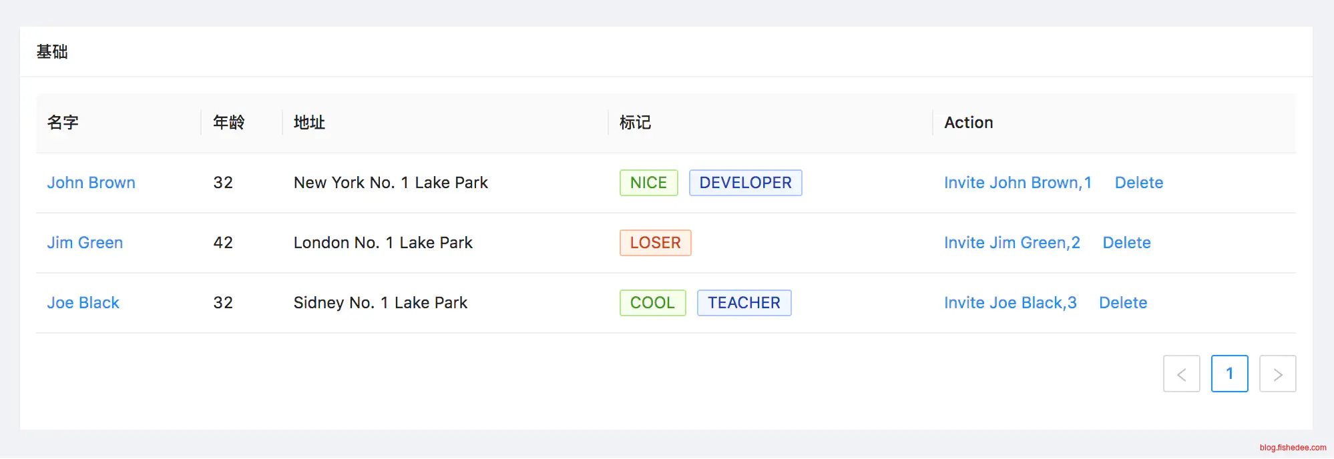This screenshot has height=459, width=1334.
Task: Select page 1 in pagination
Action: click(x=1229, y=374)
